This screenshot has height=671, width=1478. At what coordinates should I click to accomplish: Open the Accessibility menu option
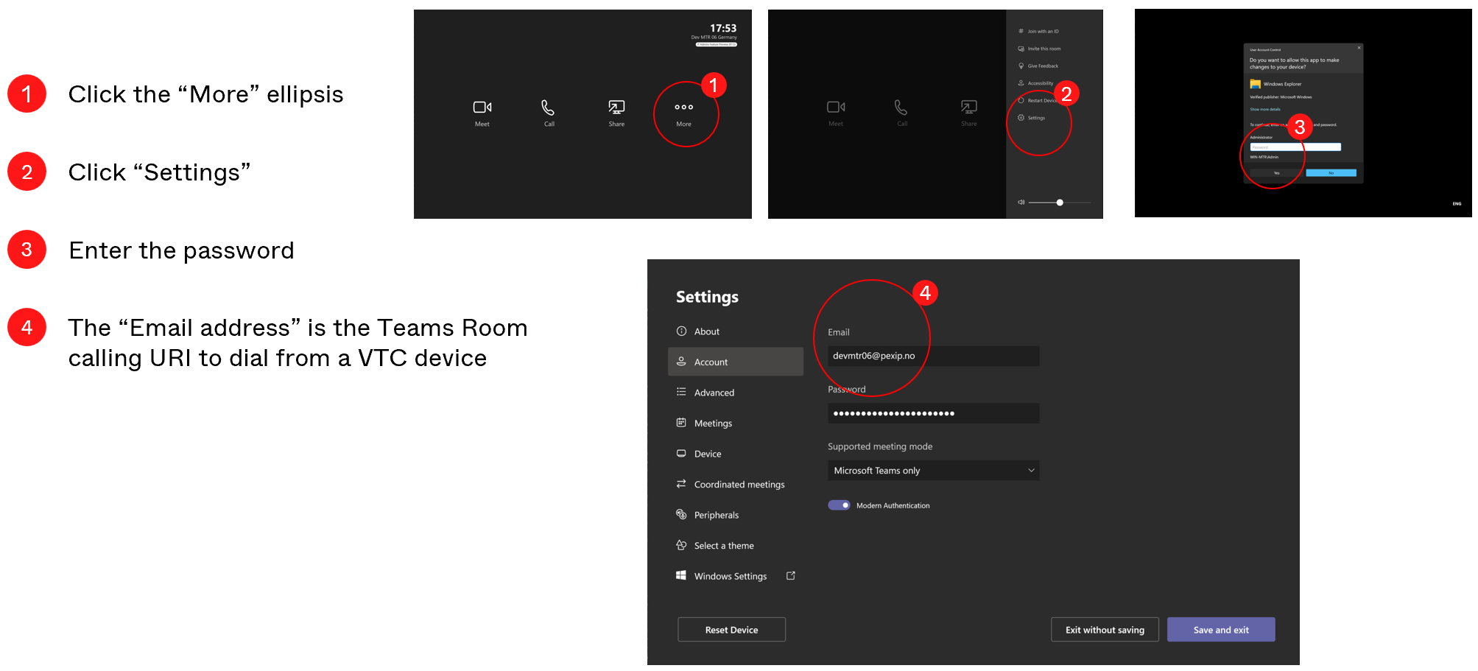point(1040,83)
